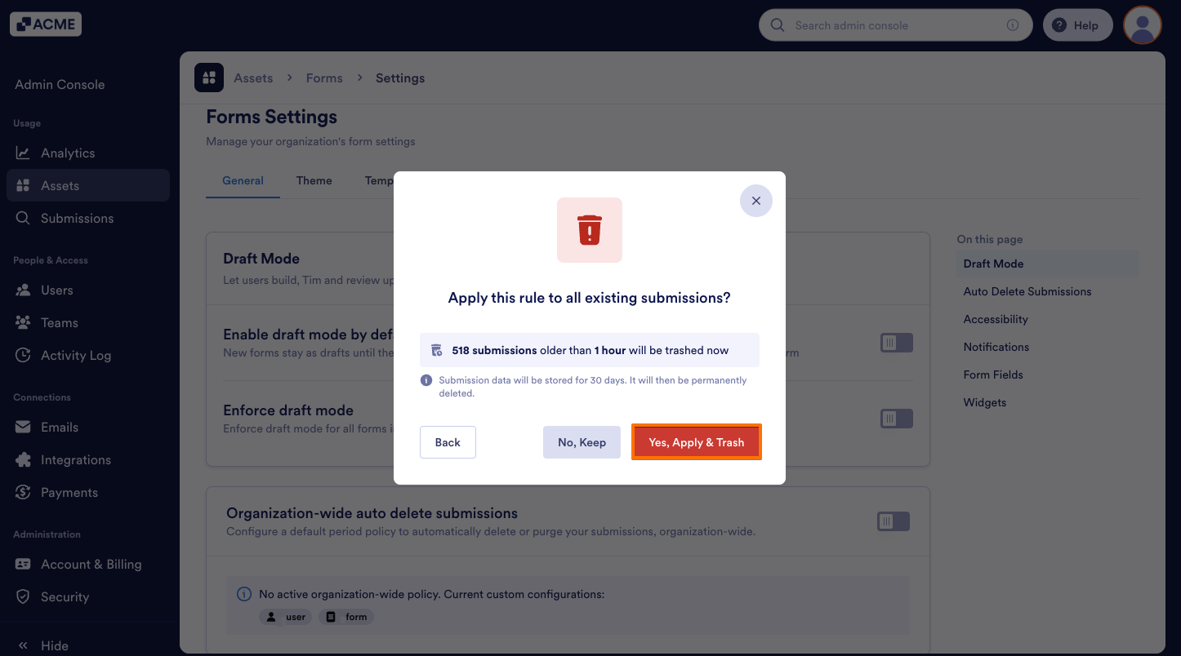The height and width of the screenshot is (656, 1181).
Task: Click the Integrations puzzle icon
Action: pos(23,459)
